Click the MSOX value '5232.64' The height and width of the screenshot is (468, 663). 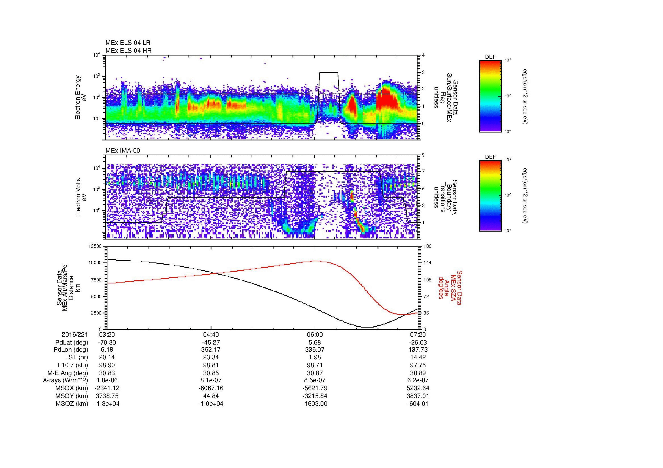click(x=418, y=388)
